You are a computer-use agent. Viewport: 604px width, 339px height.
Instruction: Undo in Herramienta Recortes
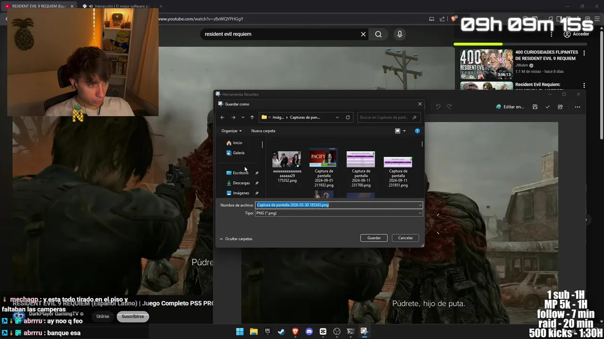pyautogui.click(x=438, y=107)
